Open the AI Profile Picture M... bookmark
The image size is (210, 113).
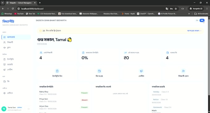[x=167, y=14]
